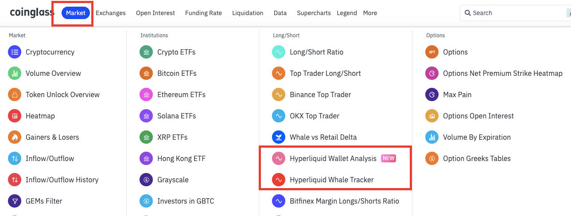Click the Options Open Interest icon
The image size is (571, 216).
coord(432,116)
